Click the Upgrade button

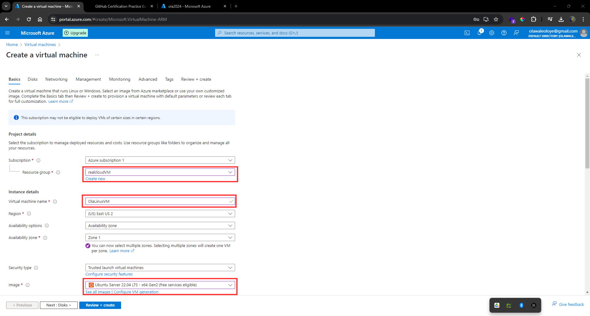click(75, 33)
